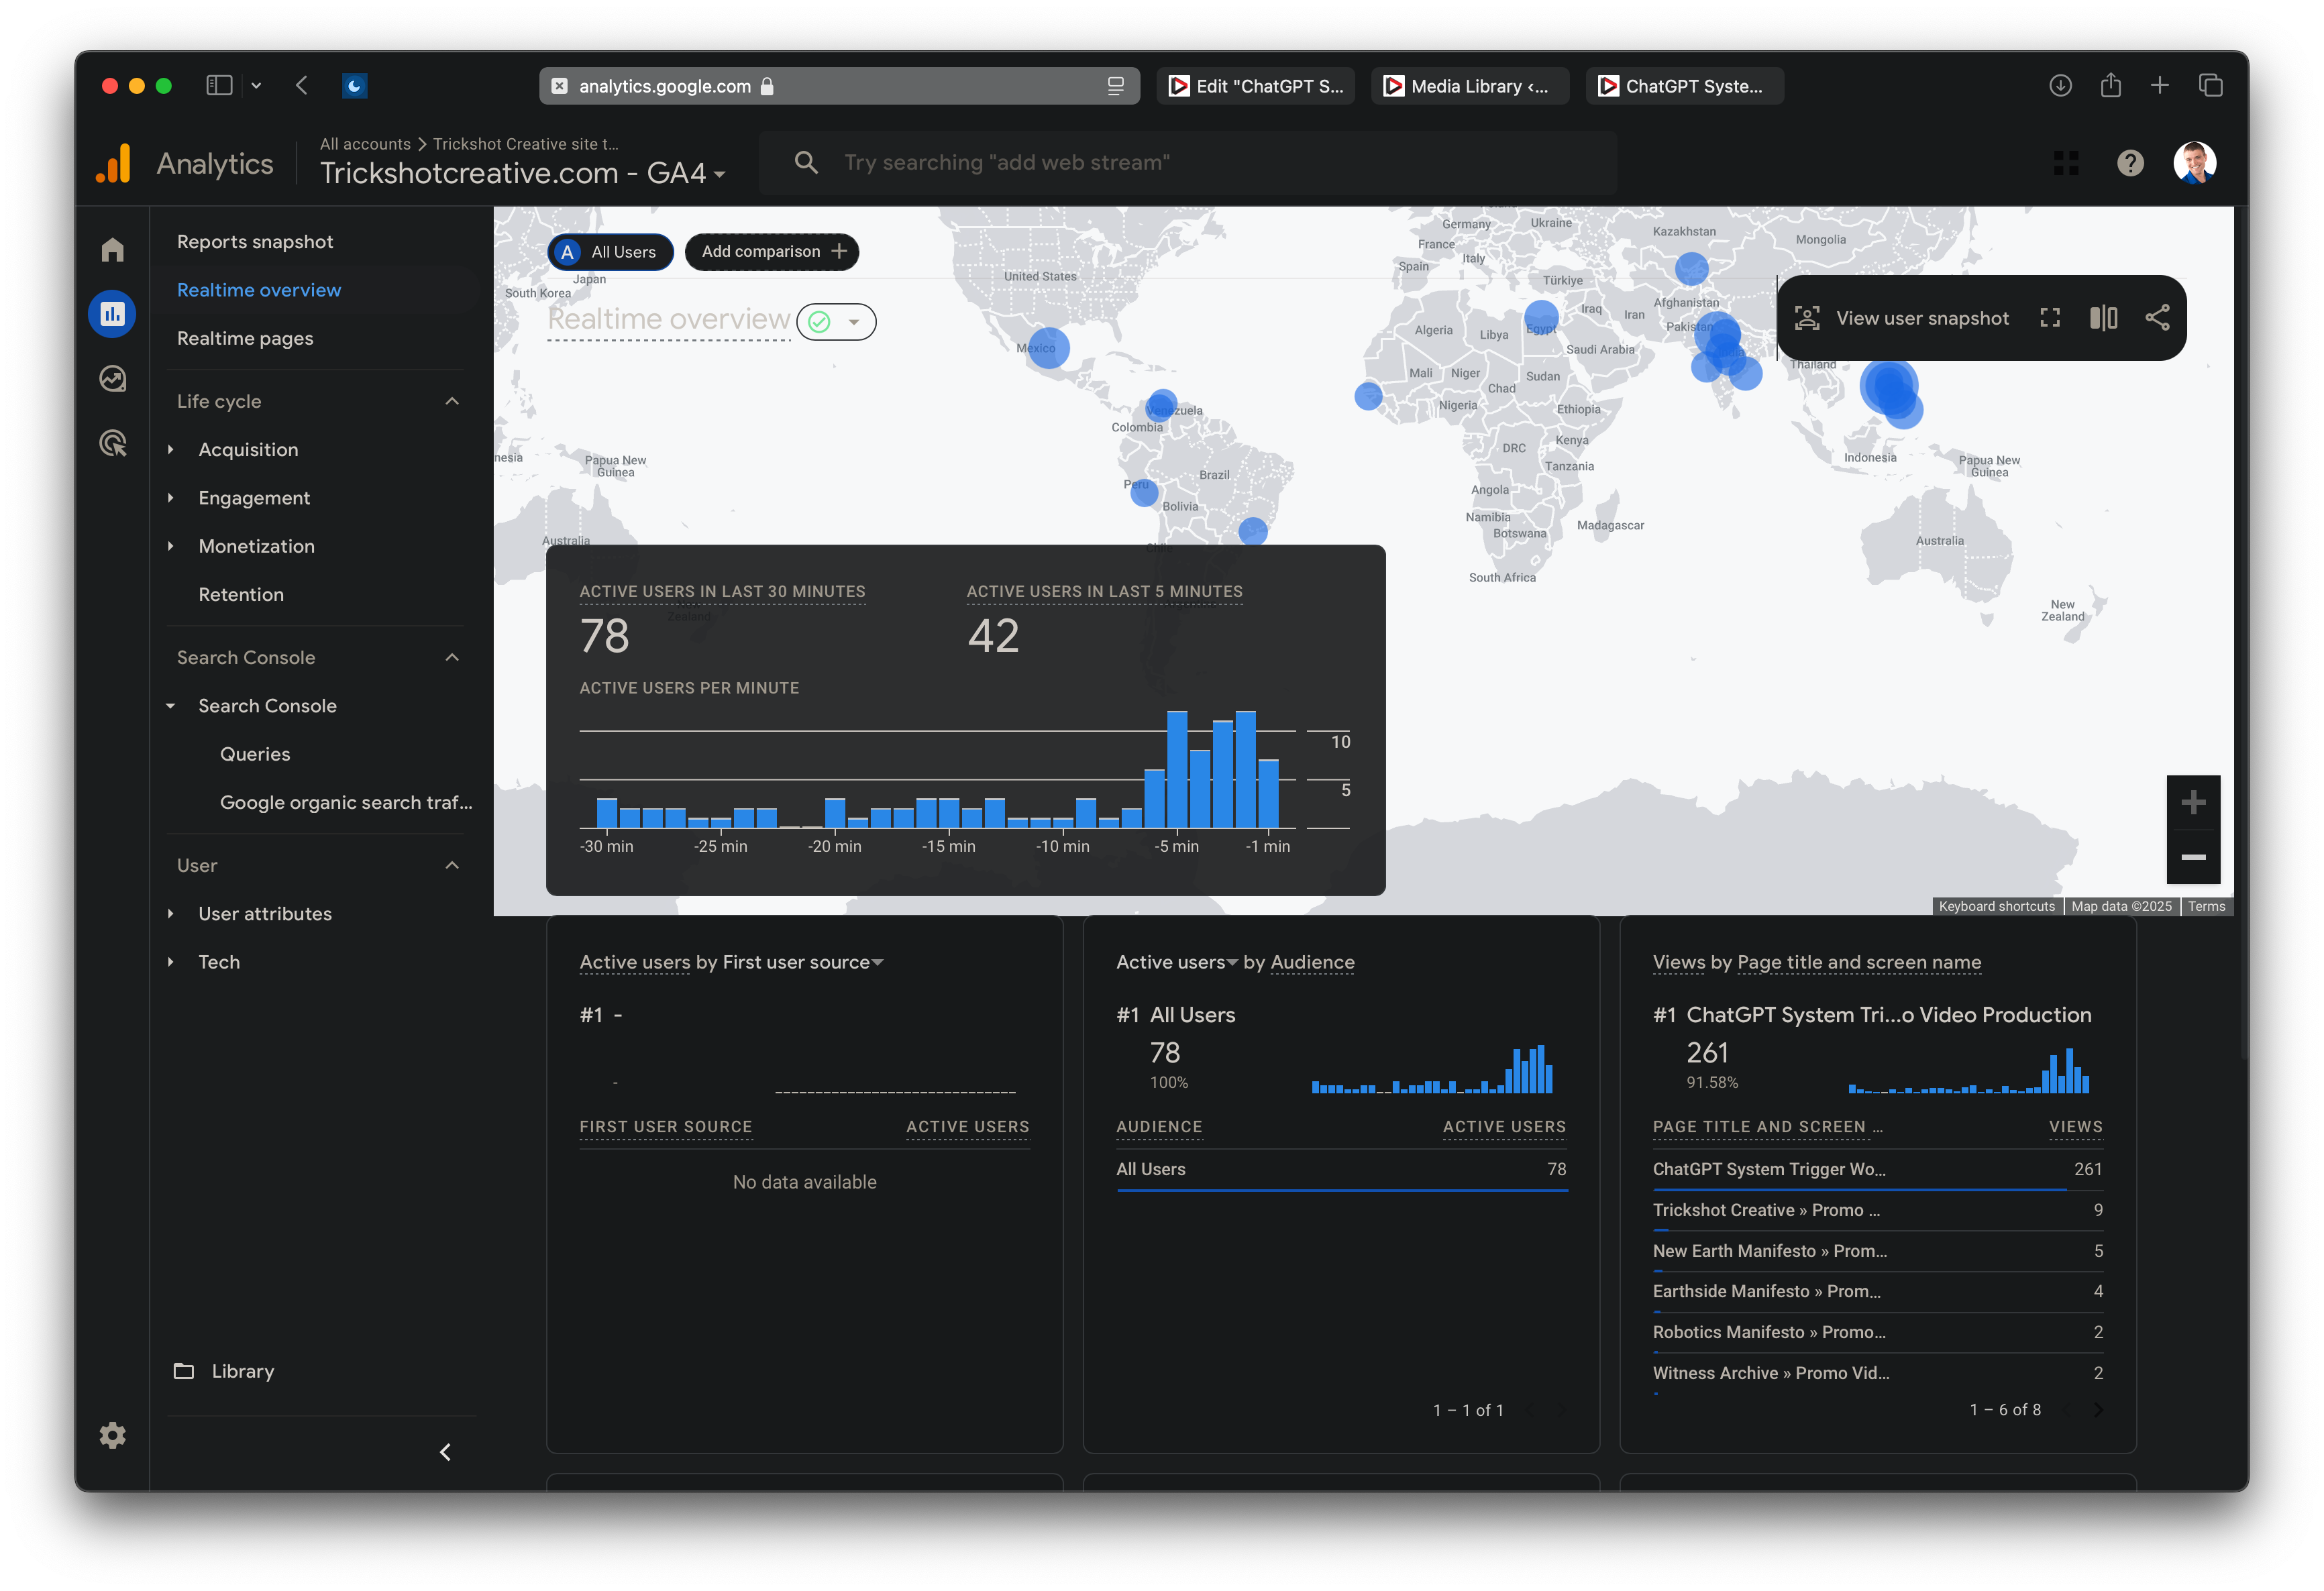This screenshot has width=2324, height=1591.
Task: Click the reader icon in address bar
Action: pos(1115,86)
